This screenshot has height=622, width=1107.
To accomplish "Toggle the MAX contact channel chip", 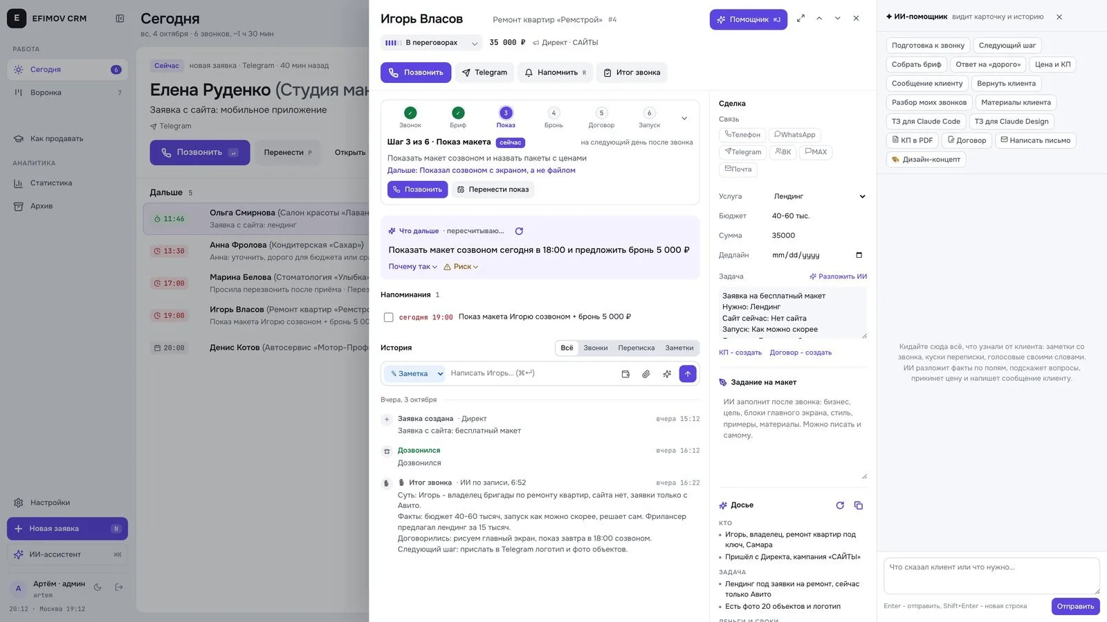I will click(816, 152).
